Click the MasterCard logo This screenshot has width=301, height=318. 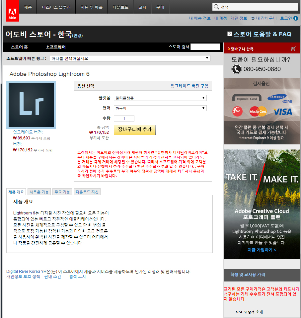coord(258,111)
